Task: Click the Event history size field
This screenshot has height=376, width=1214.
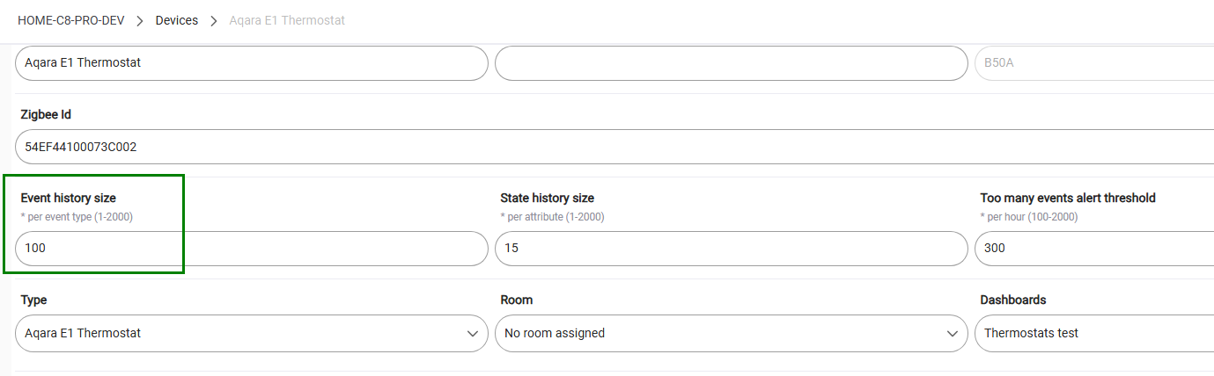Action: coord(251,249)
